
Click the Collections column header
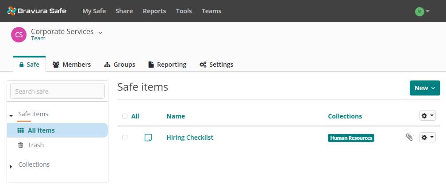click(x=345, y=116)
